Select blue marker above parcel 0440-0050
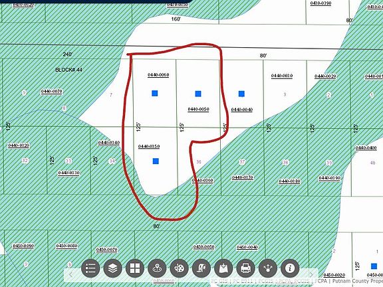Image resolution: width=383 pixels, height=287 pixels. pos(198,94)
